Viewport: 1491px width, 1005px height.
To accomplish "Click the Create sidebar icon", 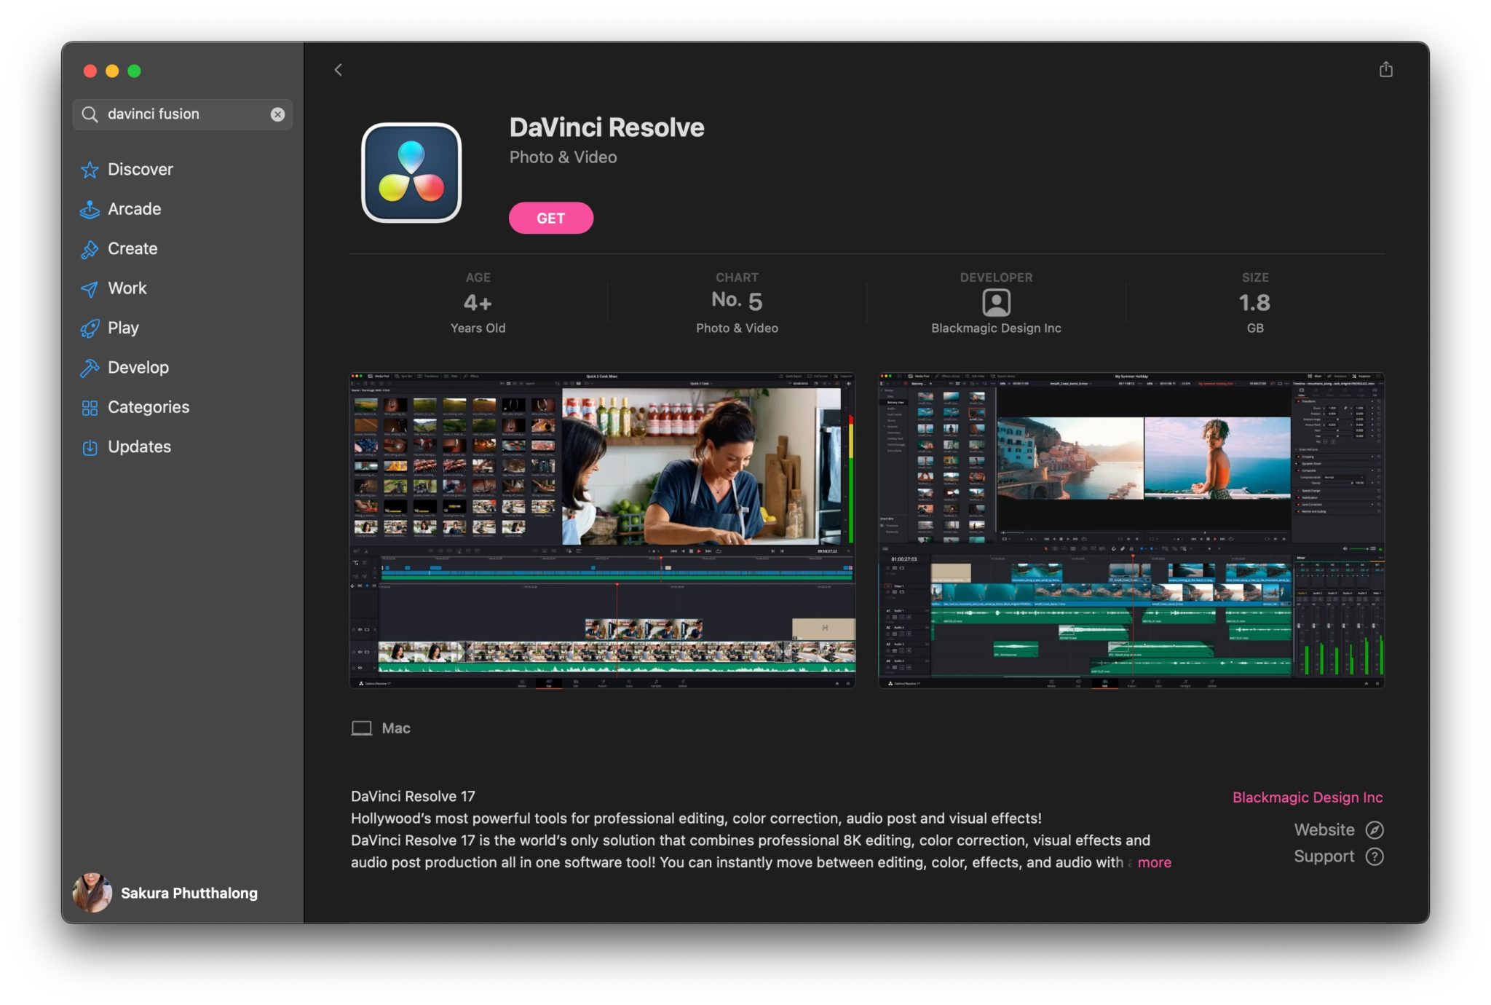I will pyautogui.click(x=89, y=248).
